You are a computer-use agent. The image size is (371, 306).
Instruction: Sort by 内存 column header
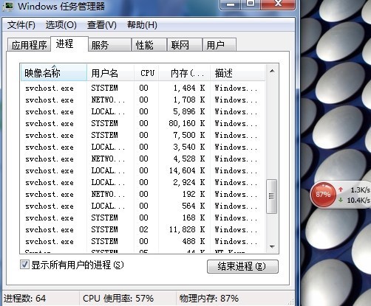(184, 73)
